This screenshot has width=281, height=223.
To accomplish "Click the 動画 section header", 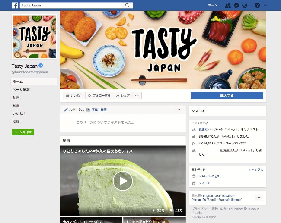I will (x=67, y=141).
